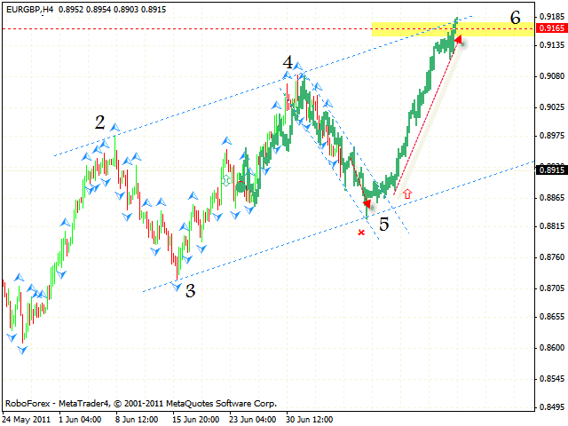This screenshot has height=426, width=568.
Task: Click the red 0.9165 price level tag
Action: (550, 29)
